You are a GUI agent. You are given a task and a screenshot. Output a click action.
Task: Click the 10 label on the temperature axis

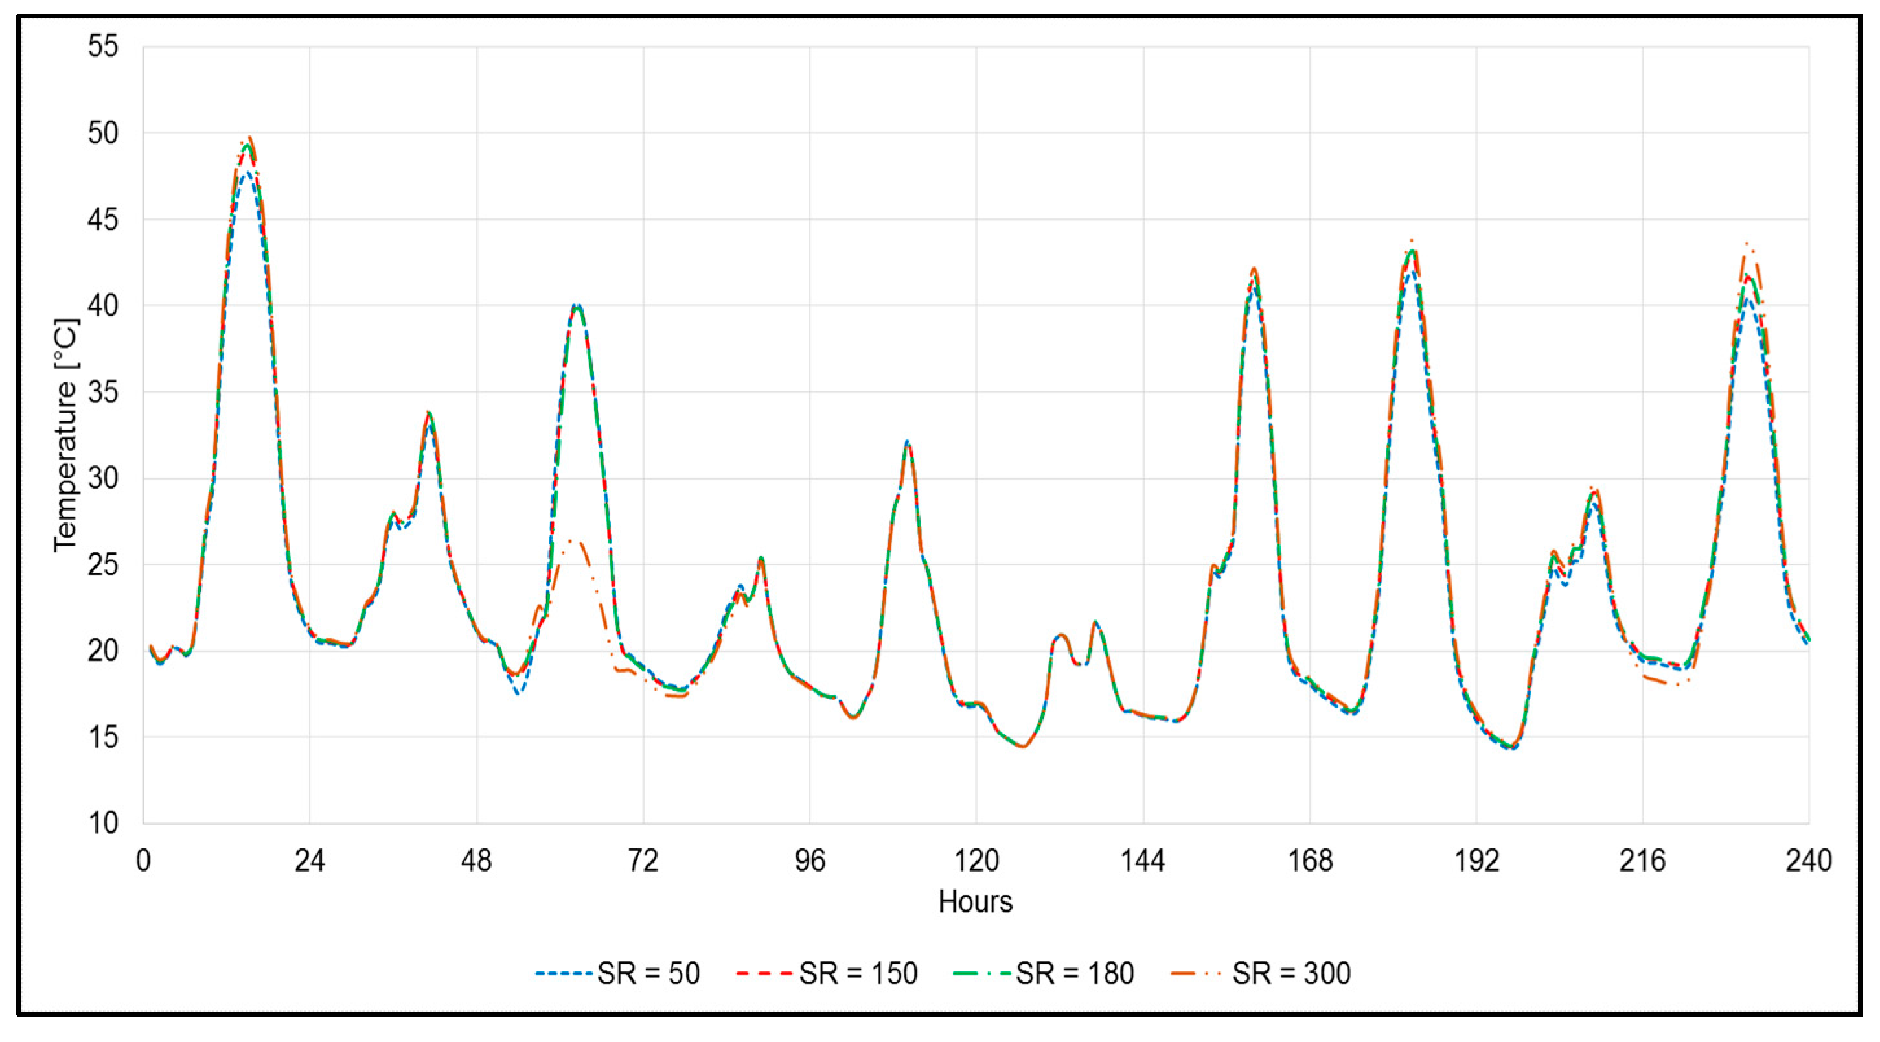(102, 824)
